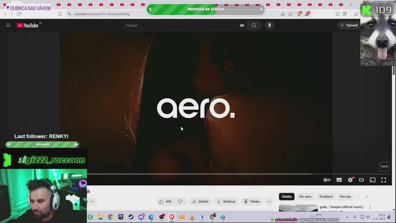Image resolution: width=396 pixels, height=223 pixels.
Task: Click the Stiahnuť download button
Action: (226, 202)
